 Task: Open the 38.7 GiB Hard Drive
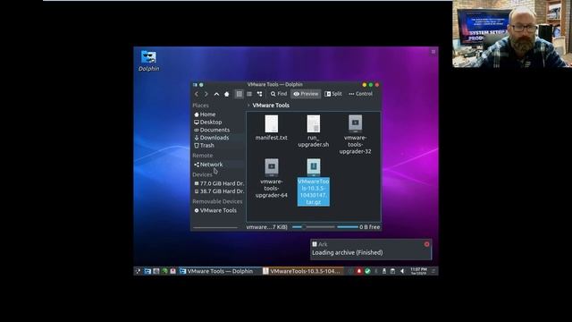(x=218, y=191)
